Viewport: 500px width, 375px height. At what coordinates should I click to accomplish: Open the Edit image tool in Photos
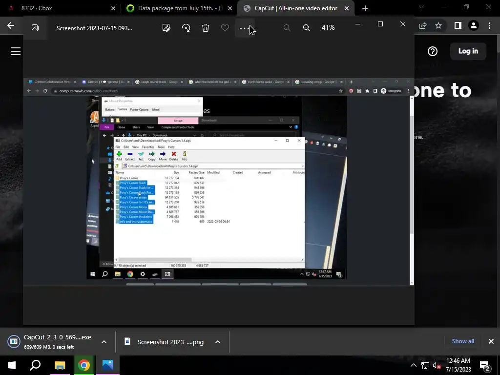[166, 28]
